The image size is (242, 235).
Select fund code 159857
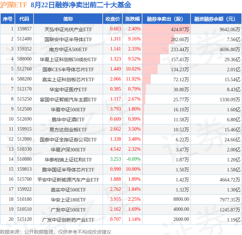click(24, 29)
